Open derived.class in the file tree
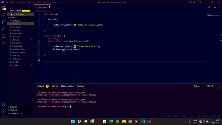222x125 pixels. coord(20,33)
